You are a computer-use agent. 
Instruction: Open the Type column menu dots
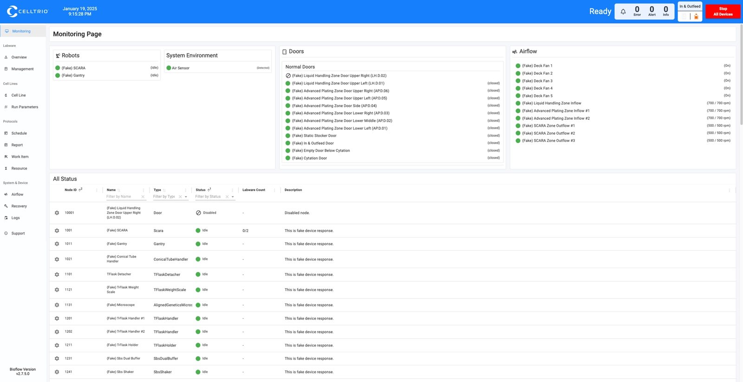pyautogui.click(x=186, y=190)
